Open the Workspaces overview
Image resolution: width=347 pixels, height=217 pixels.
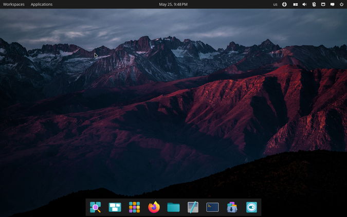pos(14,4)
